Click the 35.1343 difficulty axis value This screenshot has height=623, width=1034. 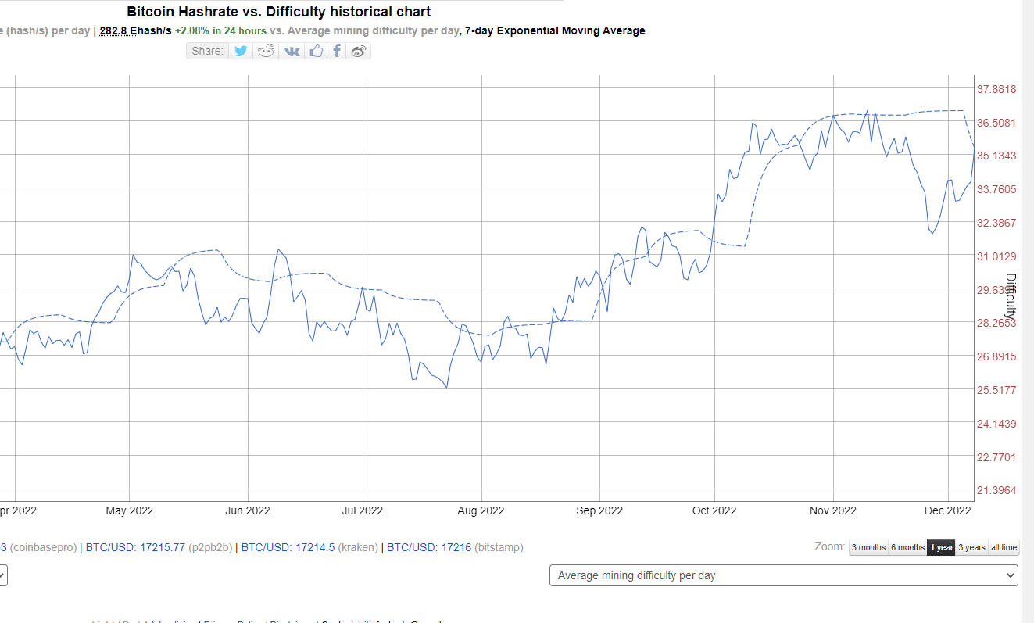point(997,156)
